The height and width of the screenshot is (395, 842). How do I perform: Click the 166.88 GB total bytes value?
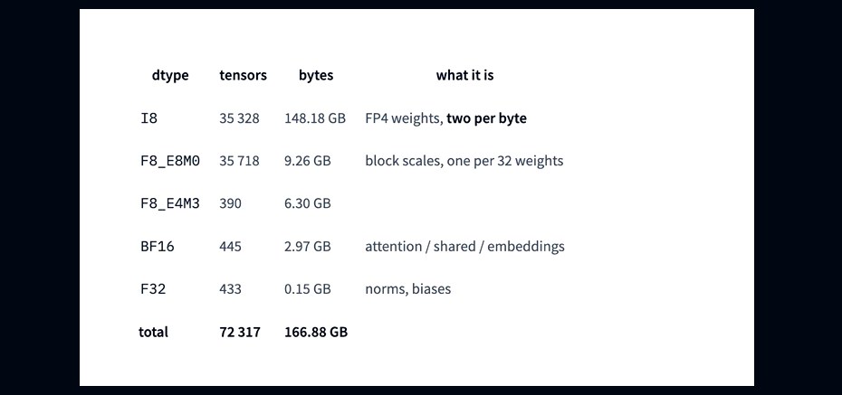(x=316, y=332)
